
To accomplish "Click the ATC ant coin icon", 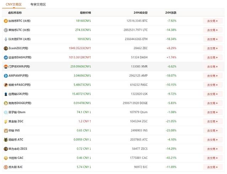I will click(x=6, y=140).
